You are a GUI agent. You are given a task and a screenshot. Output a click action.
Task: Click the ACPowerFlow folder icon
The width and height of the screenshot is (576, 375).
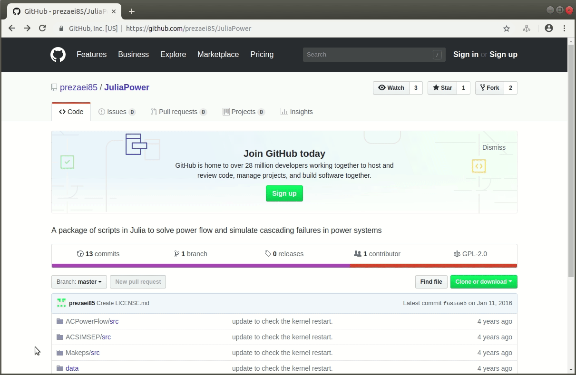coord(60,321)
